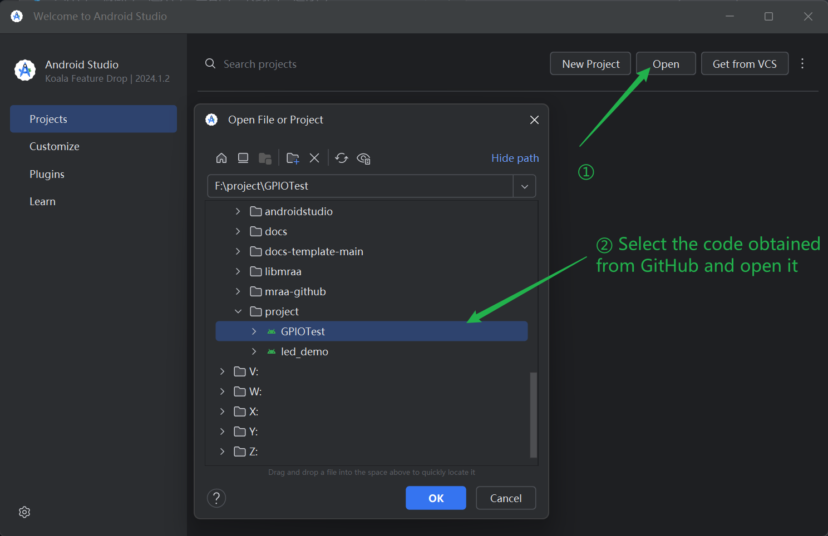Open the help question mark button
This screenshot has height=536, width=828.
pyautogui.click(x=216, y=498)
